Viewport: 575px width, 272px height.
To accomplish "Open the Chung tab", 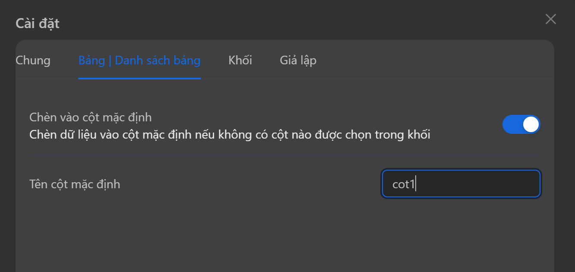I will pyautogui.click(x=33, y=60).
